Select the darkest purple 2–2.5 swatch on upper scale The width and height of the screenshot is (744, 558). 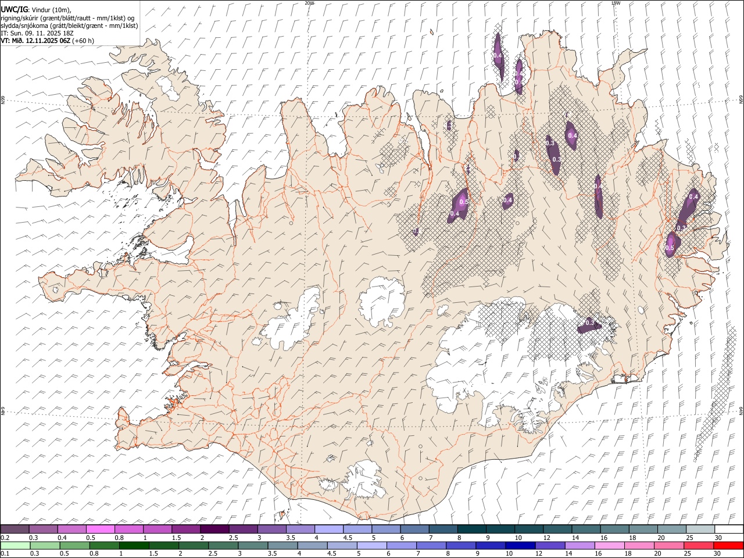(214, 530)
